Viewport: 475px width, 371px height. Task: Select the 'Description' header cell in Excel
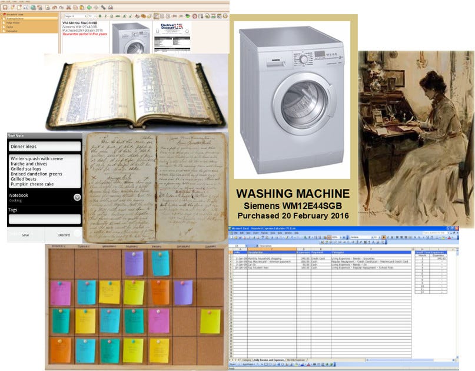[272, 253]
